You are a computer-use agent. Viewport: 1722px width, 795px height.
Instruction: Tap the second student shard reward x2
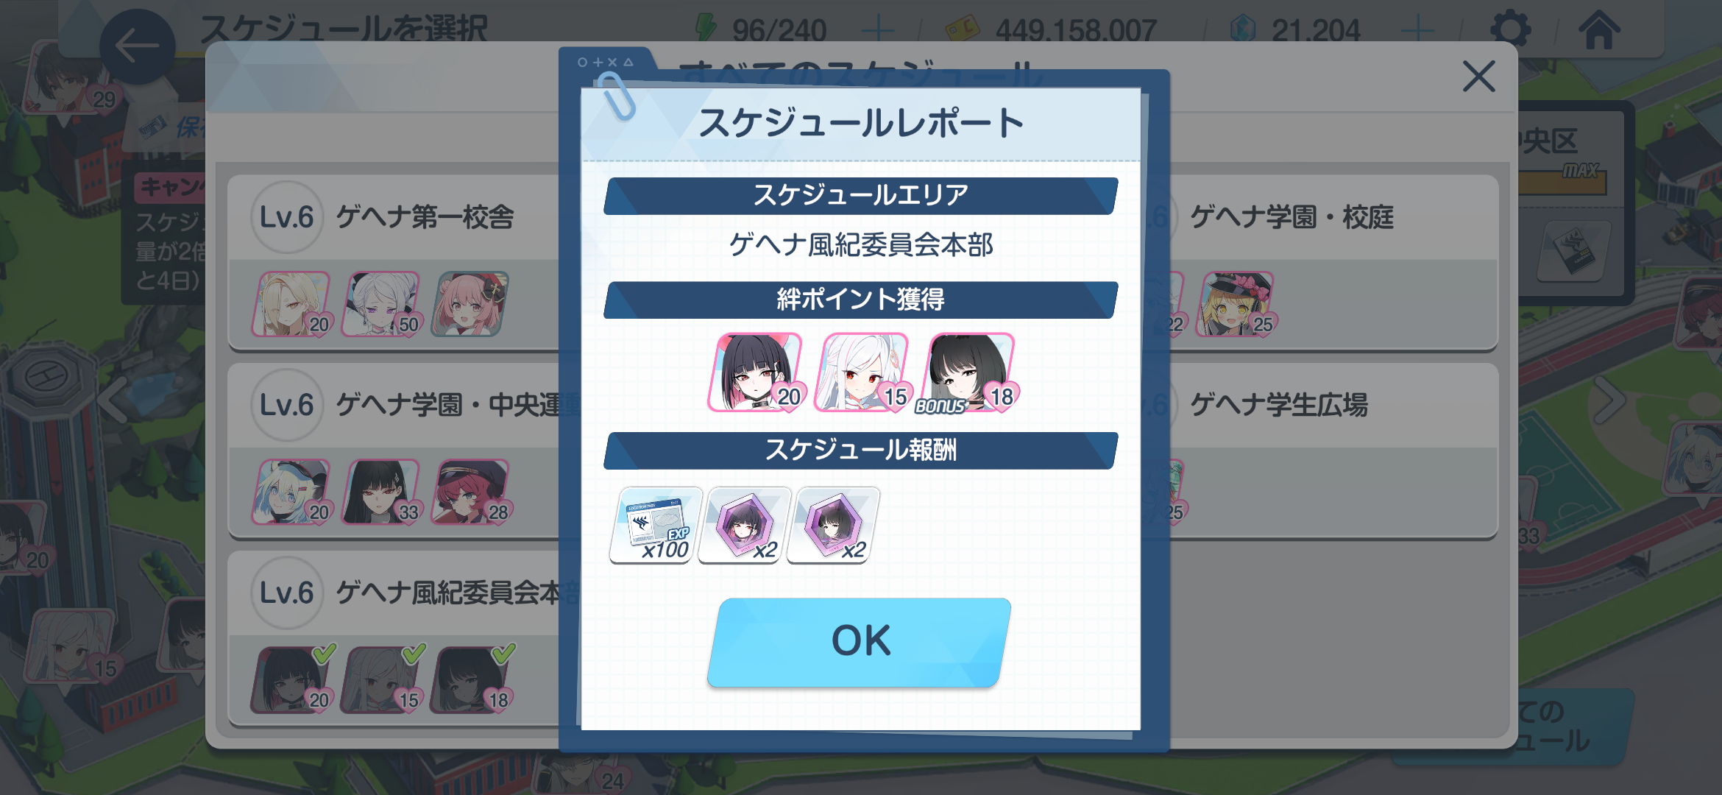[833, 526]
